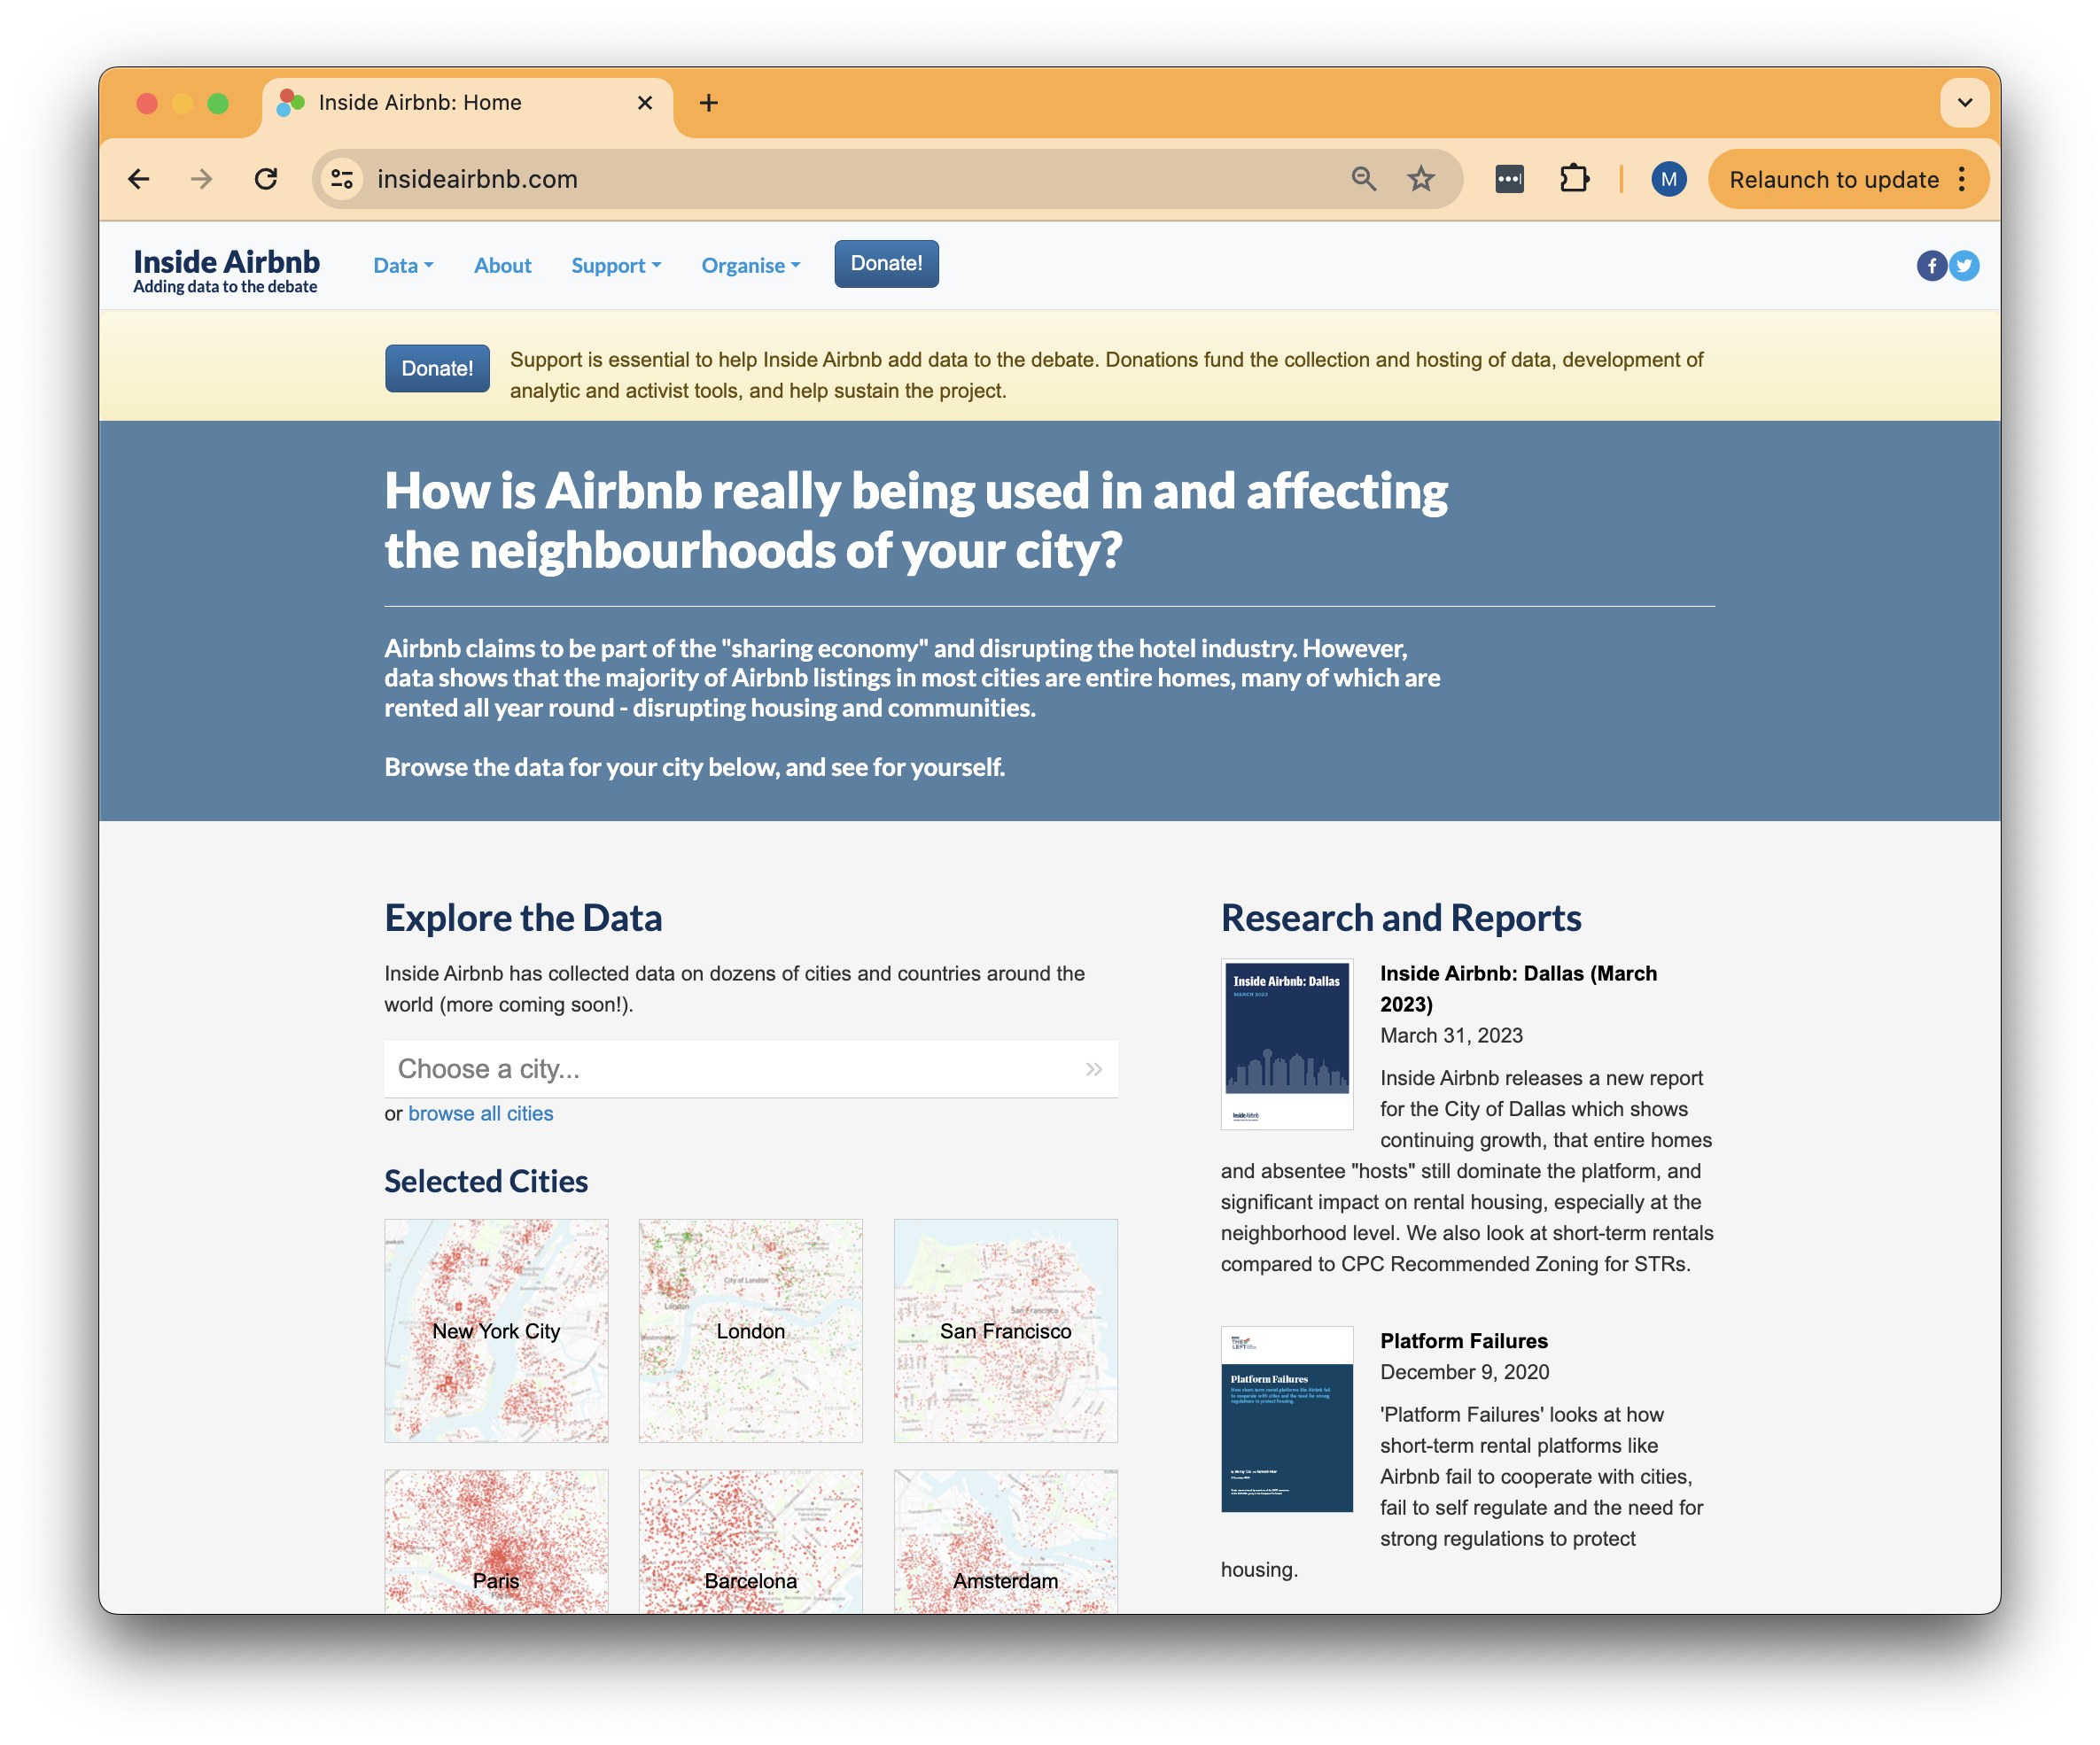The height and width of the screenshot is (1745, 2100).
Task: Click the double-chevron in city selector
Action: tap(1094, 1068)
